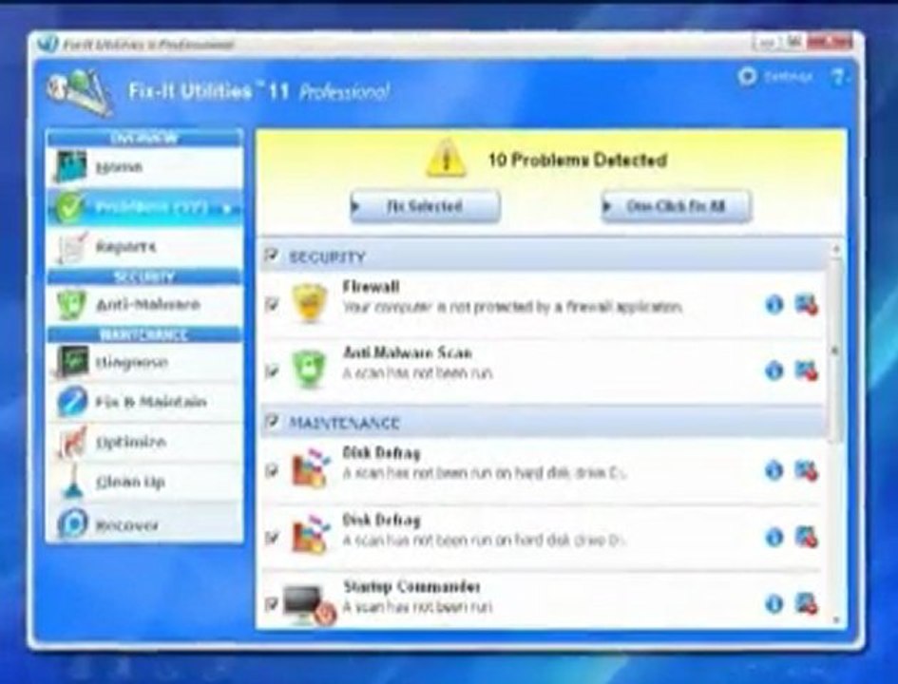The height and width of the screenshot is (684, 898).
Task: Click the Fix-It Utilities logo icon
Action: [x=79, y=91]
